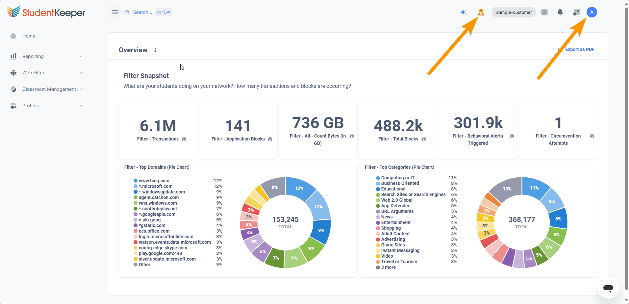The height and width of the screenshot is (304, 629).
Task: Click the sample-customer button
Action: tap(514, 12)
